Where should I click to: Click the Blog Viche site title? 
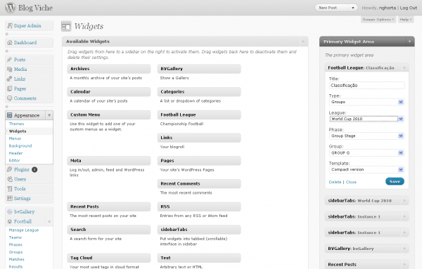tap(35, 8)
